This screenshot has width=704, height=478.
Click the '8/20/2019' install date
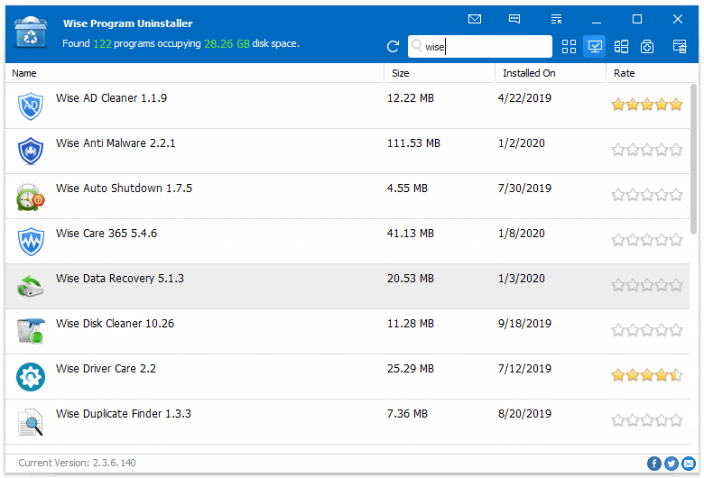pos(524,413)
